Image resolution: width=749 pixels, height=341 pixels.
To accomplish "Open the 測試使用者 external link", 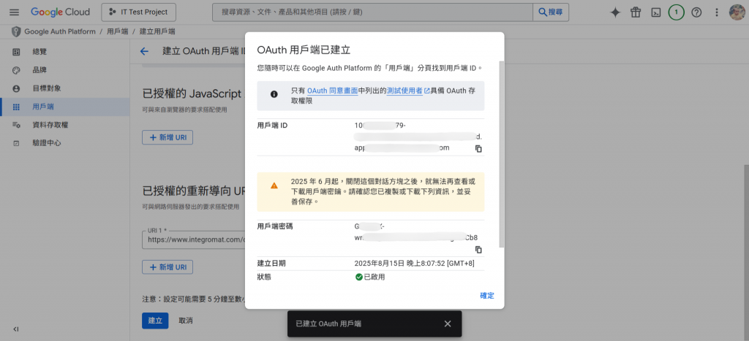I will (408, 91).
